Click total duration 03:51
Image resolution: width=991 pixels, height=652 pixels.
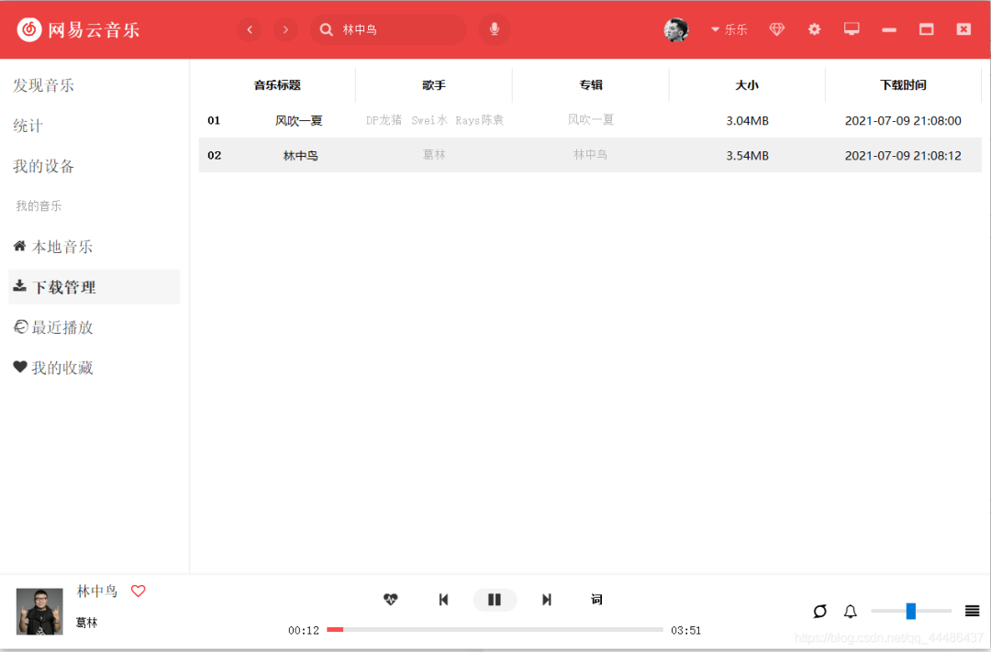685,630
